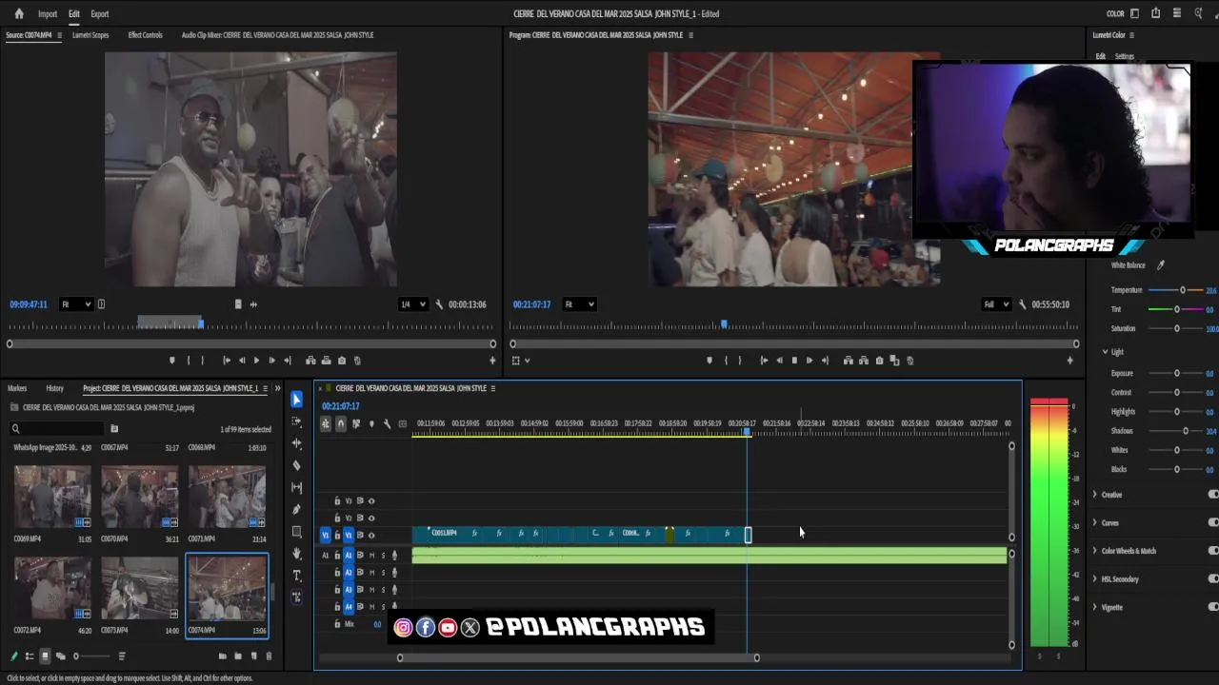Switch to History tab
Screen dimensions: 1219x685
coord(55,388)
